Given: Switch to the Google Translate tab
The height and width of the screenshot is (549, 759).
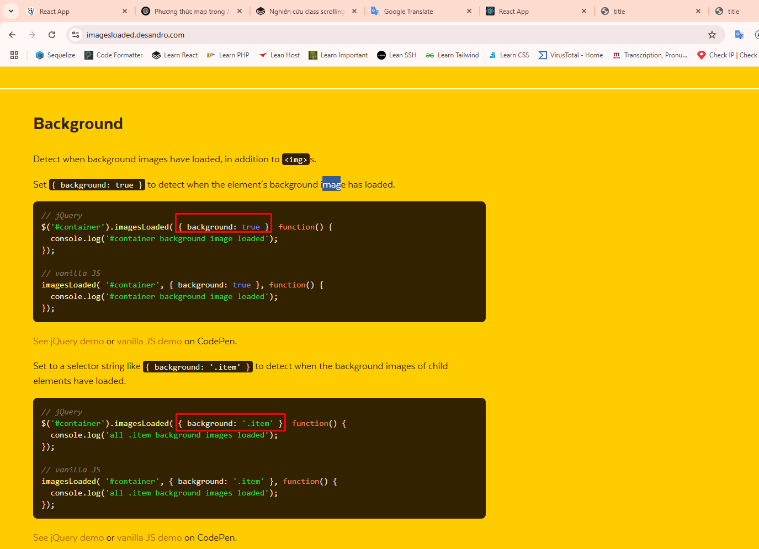Looking at the screenshot, I should click(408, 12).
